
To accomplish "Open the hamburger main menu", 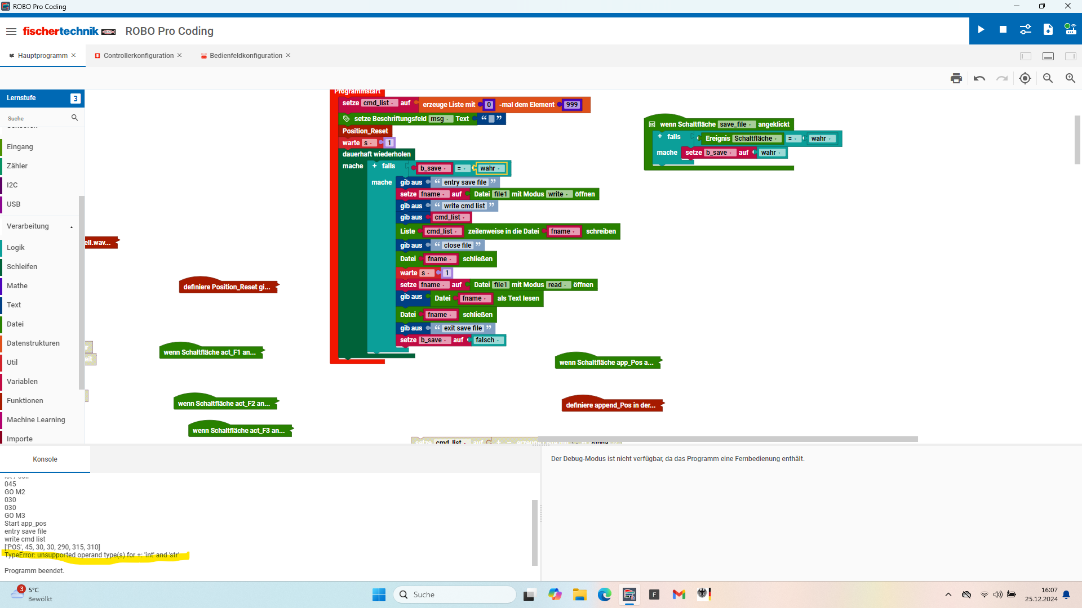I will coord(11,32).
